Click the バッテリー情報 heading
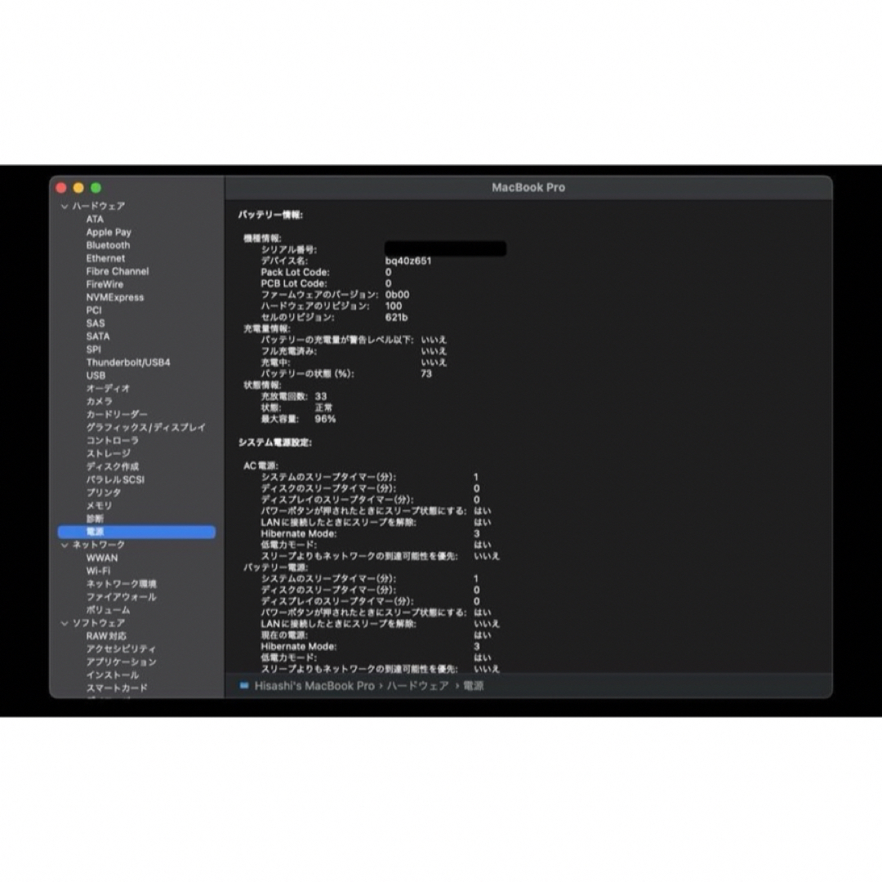The width and height of the screenshot is (882, 882). (270, 215)
